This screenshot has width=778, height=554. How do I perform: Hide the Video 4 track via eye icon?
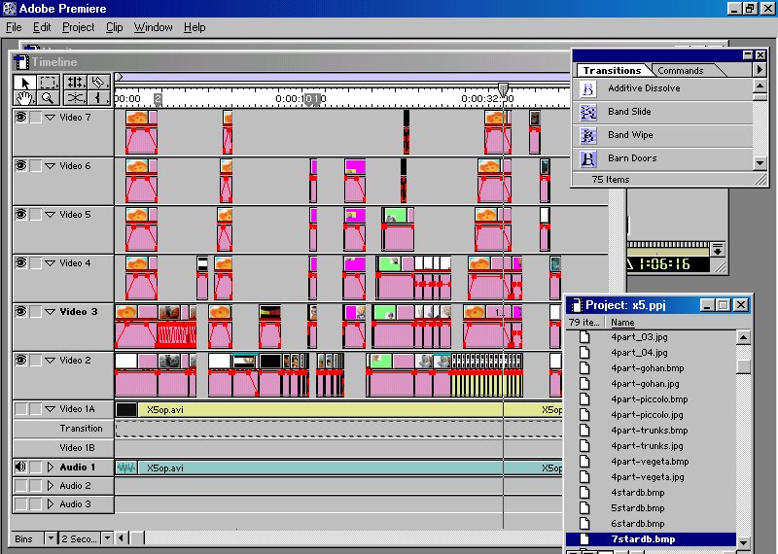[20, 262]
